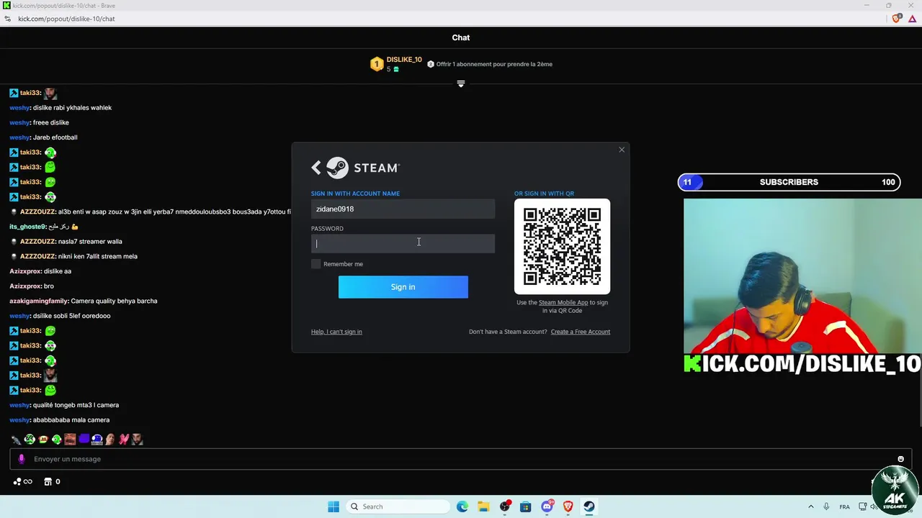Click the 'Camera quality behya barcha' message text
This screenshot has height=518, width=922.
click(114, 301)
